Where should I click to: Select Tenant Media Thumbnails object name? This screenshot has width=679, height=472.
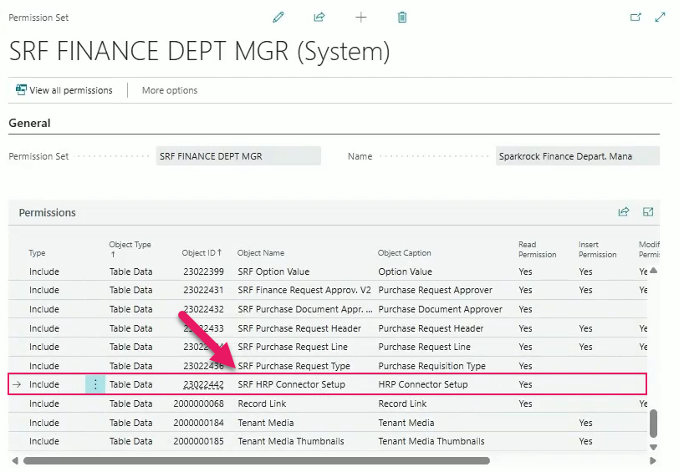click(x=291, y=441)
